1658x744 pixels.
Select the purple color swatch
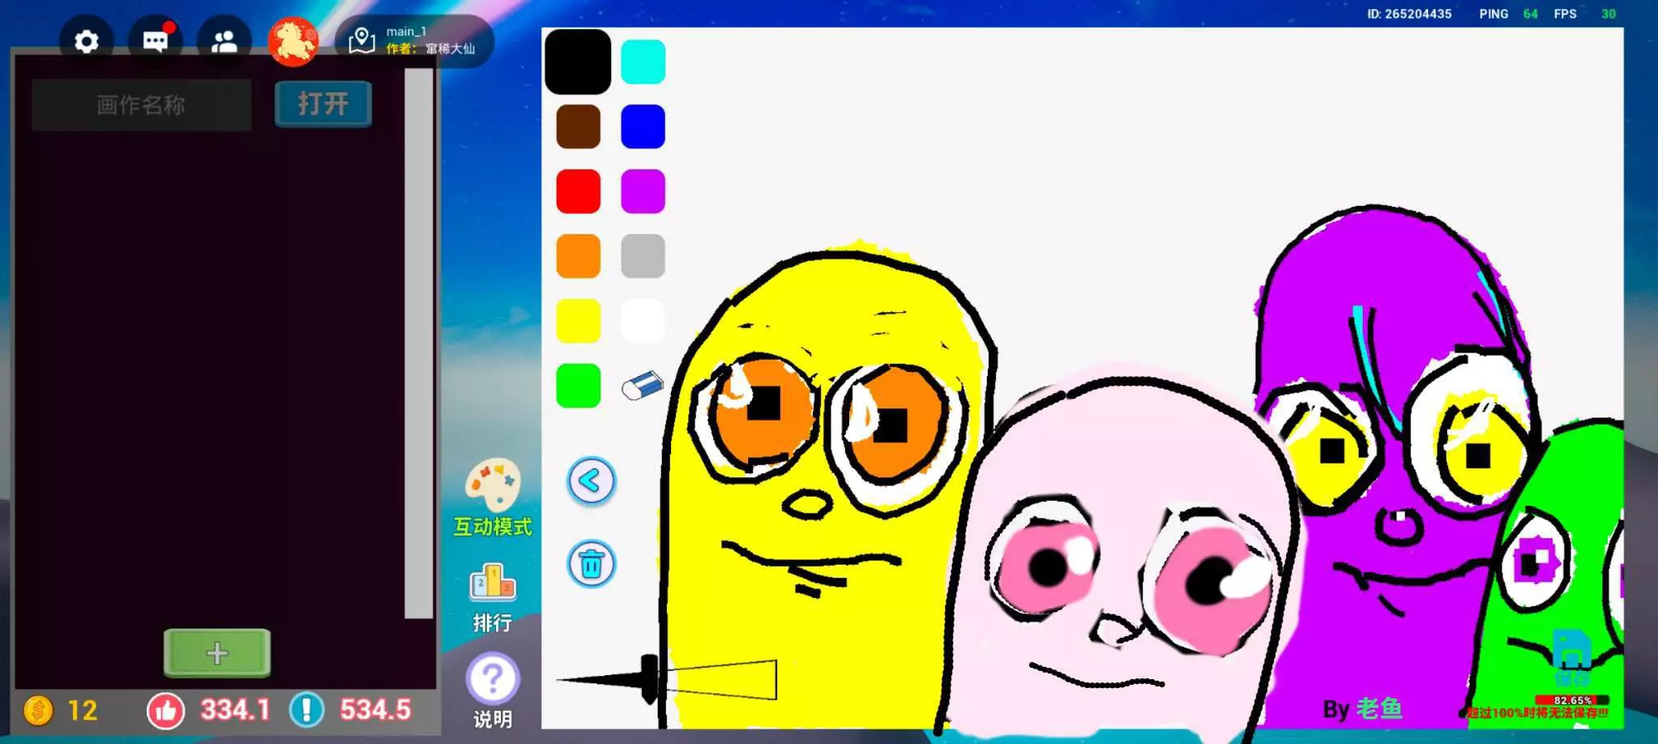click(643, 191)
